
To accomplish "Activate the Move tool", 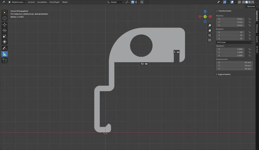I will [x=5, y=25].
